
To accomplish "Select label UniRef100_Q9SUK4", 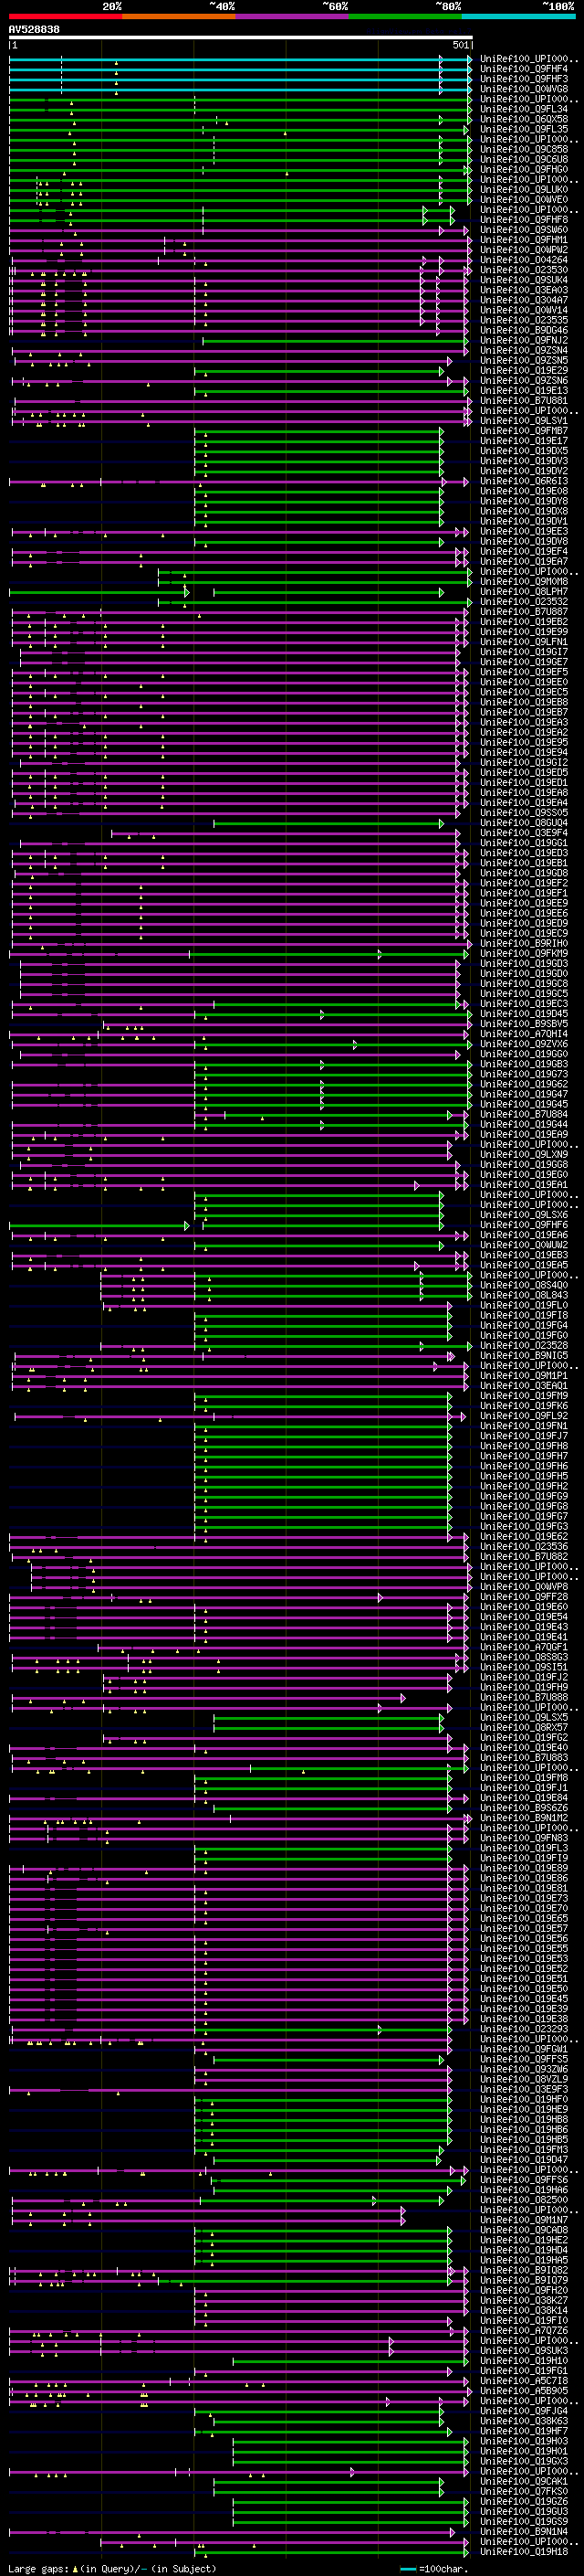I will coord(524,280).
